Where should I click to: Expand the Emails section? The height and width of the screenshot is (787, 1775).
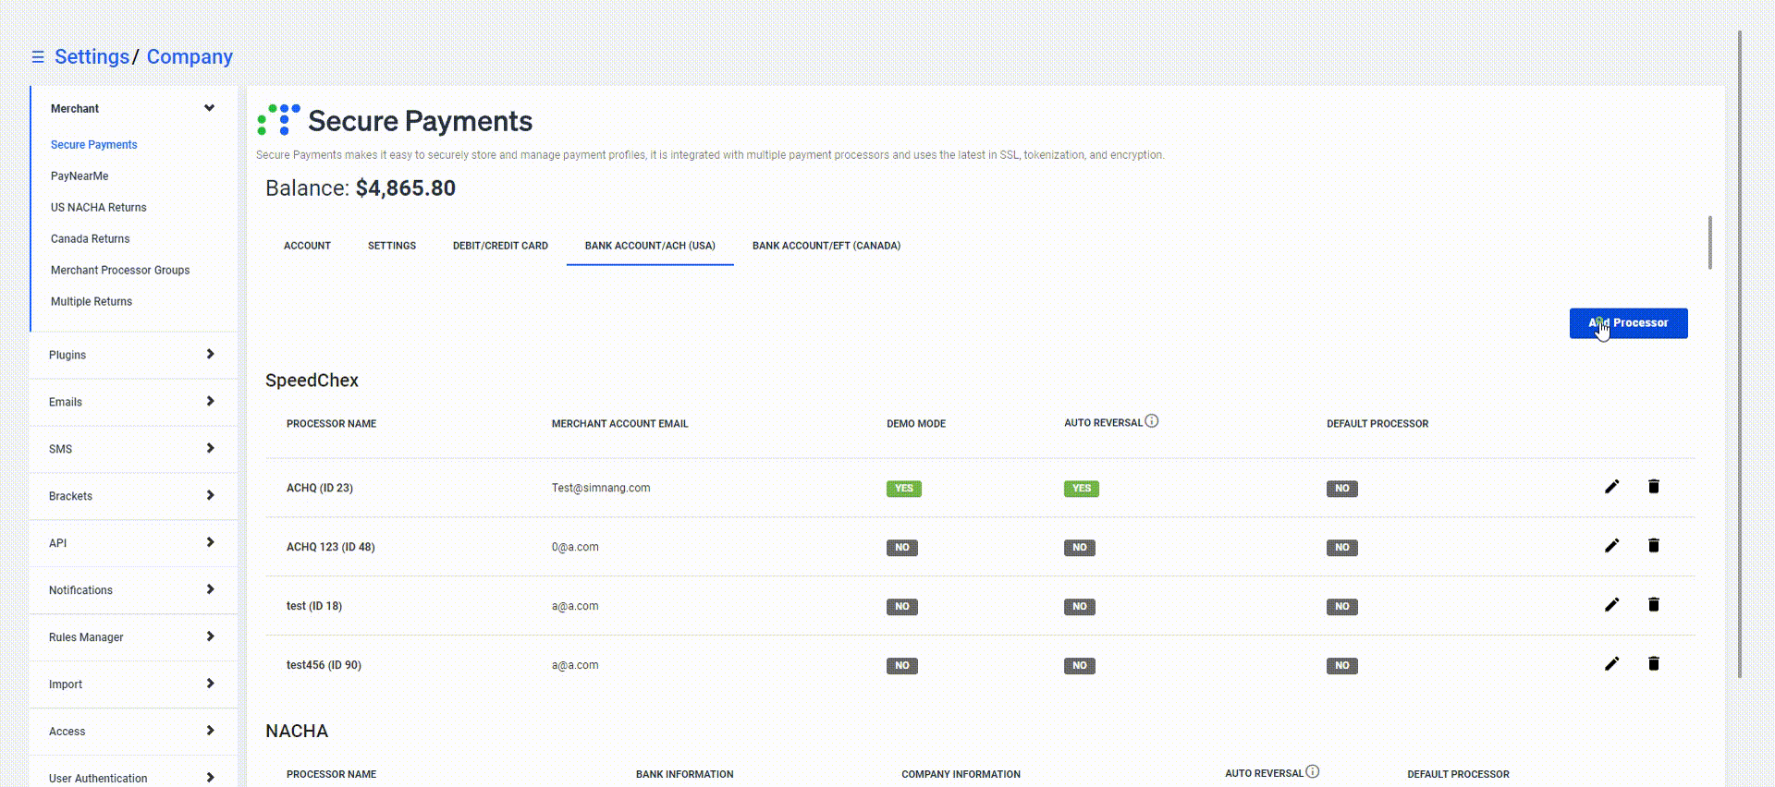(x=210, y=402)
